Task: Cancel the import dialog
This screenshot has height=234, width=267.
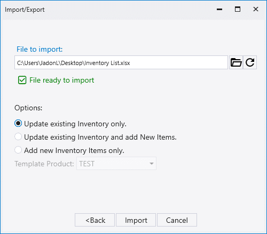Action: coord(177,220)
